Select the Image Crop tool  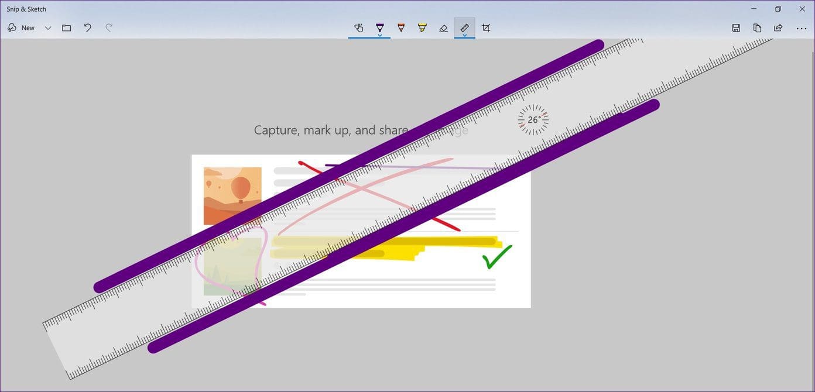point(485,27)
